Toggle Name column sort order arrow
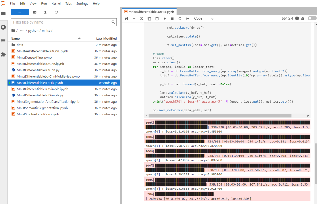The height and width of the screenshot is (204, 317). click(79, 38)
